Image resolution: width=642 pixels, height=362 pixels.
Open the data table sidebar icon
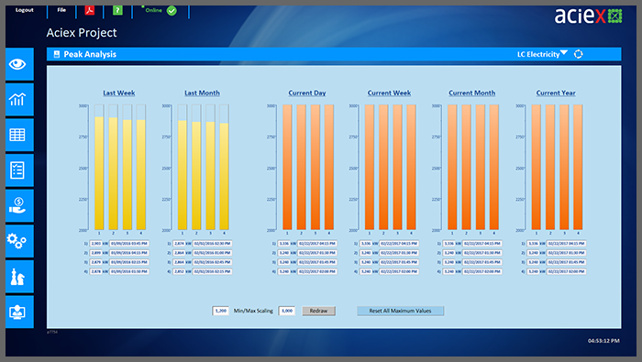click(17, 135)
